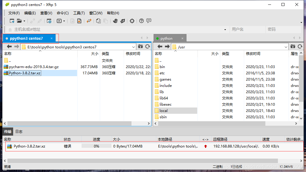
Task: Go forward in the remote pane
Action: pyautogui.click(x=167, y=46)
